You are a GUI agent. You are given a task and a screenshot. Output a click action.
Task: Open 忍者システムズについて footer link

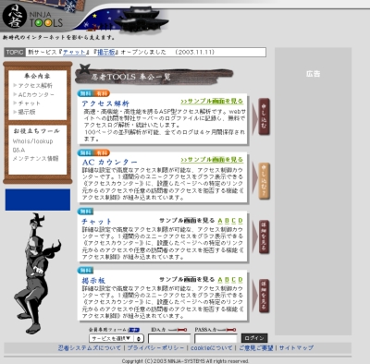90,348
